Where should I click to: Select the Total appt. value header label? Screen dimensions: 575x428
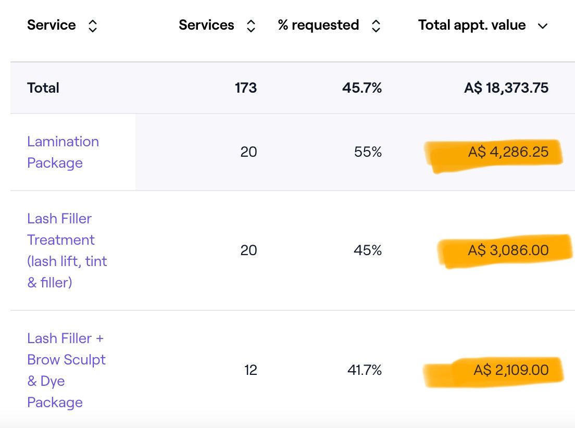coord(472,25)
